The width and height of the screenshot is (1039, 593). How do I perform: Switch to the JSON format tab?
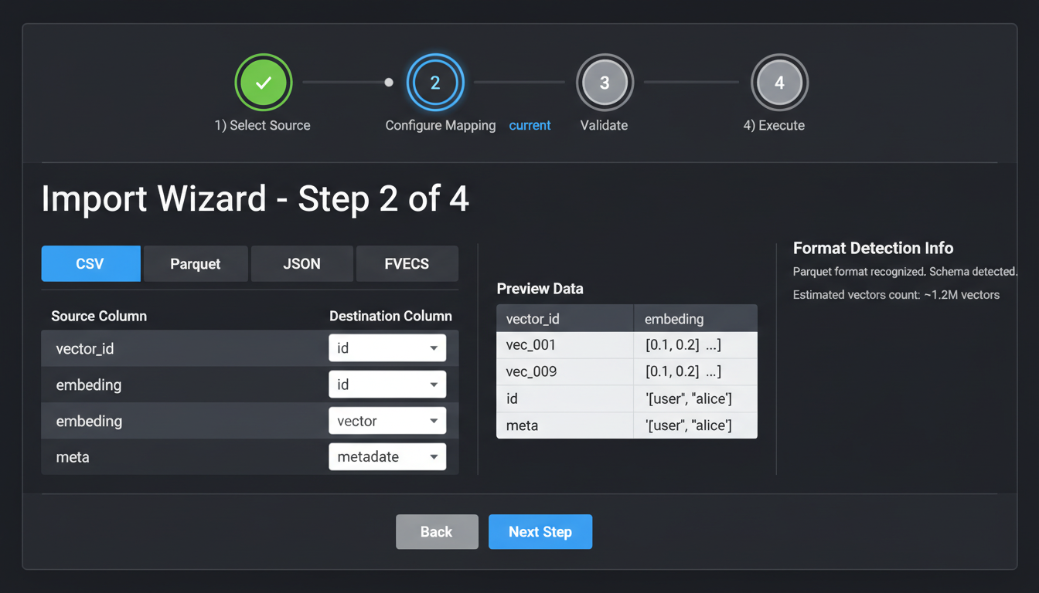pyautogui.click(x=301, y=263)
